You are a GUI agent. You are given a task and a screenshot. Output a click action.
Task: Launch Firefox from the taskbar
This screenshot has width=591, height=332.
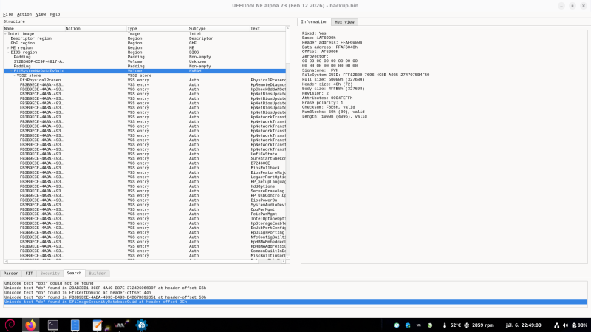tap(31, 325)
